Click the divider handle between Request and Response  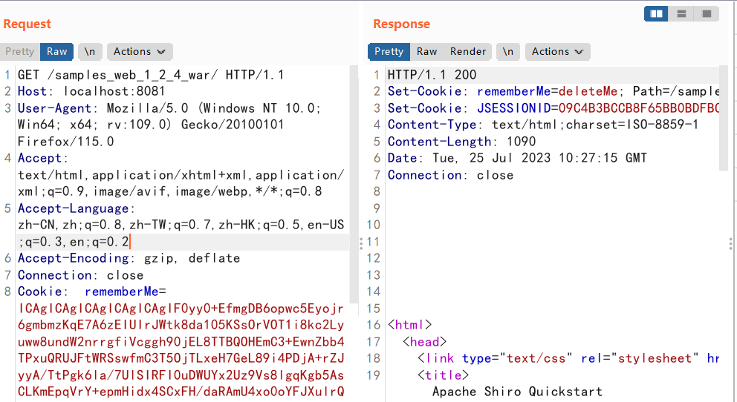(x=361, y=243)
